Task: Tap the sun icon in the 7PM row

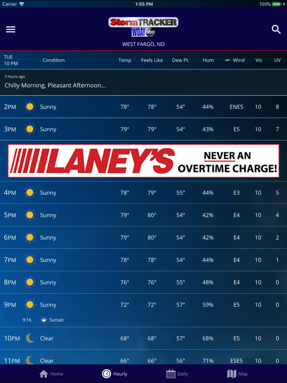Action: click(30, 260)
